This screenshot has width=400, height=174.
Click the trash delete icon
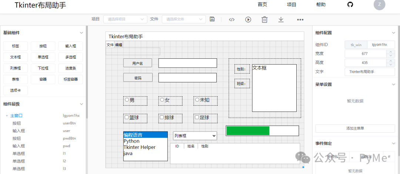[x=264, y=20]
